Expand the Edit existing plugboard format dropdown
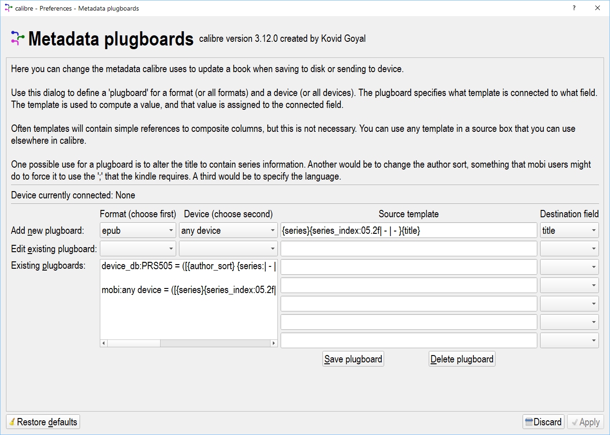The width and height of the screenshot is (610, 435). coord(138,249)
